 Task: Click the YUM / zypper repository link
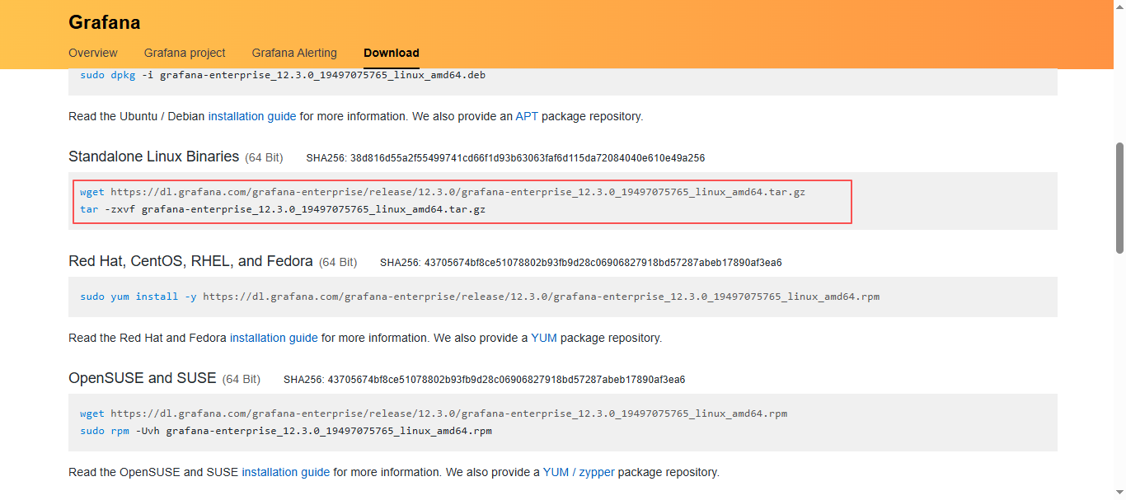click(x=579, y=472)
